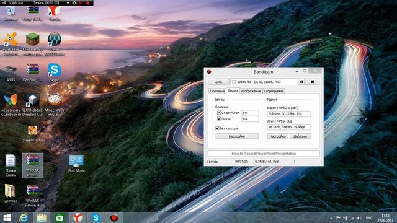Click the Настройки button under Формат
Screen dimensions: 397x223
click(277, 136)
